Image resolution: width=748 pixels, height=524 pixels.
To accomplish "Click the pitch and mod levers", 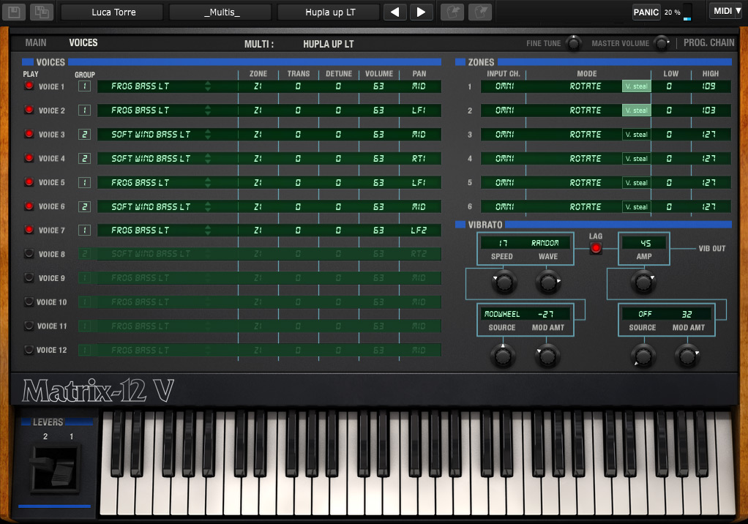I will (x=54, y=469).
